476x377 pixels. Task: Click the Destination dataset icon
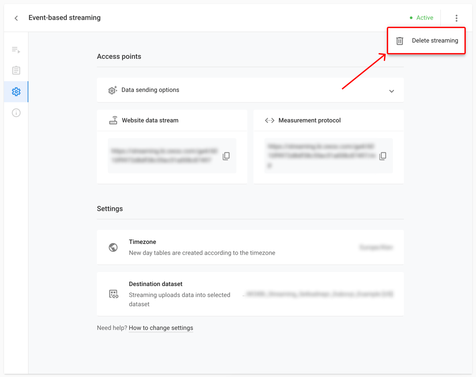(x=113, y=294)
